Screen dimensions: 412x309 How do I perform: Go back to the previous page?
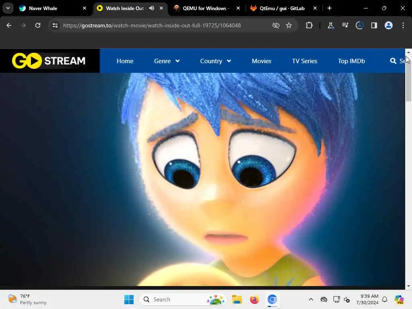[9, 25]
